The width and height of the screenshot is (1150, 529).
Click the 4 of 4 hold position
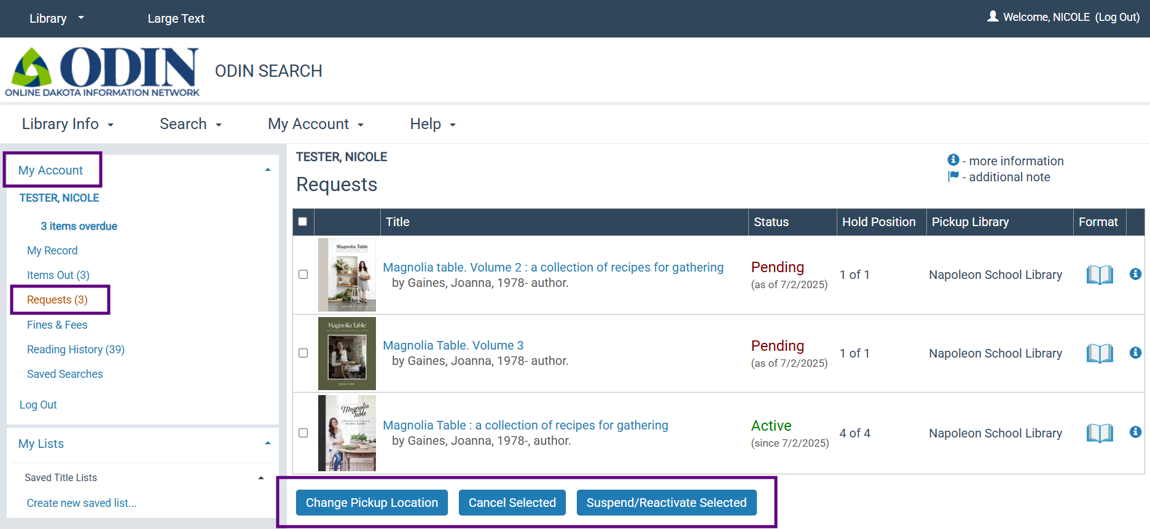point(855,433)
